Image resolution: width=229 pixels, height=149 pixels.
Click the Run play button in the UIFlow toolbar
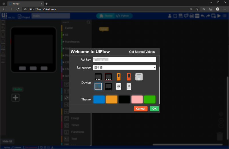[219, 16]
